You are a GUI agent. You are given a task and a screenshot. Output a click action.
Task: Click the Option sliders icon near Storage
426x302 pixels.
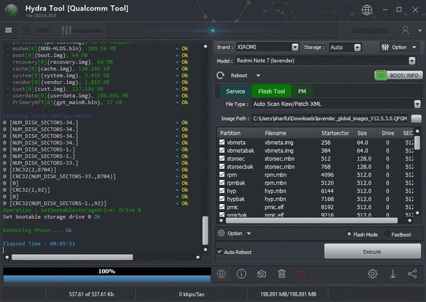click(x=385, y=47)
